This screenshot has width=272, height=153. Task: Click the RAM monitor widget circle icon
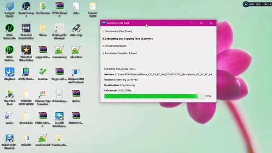click(246, 4)
